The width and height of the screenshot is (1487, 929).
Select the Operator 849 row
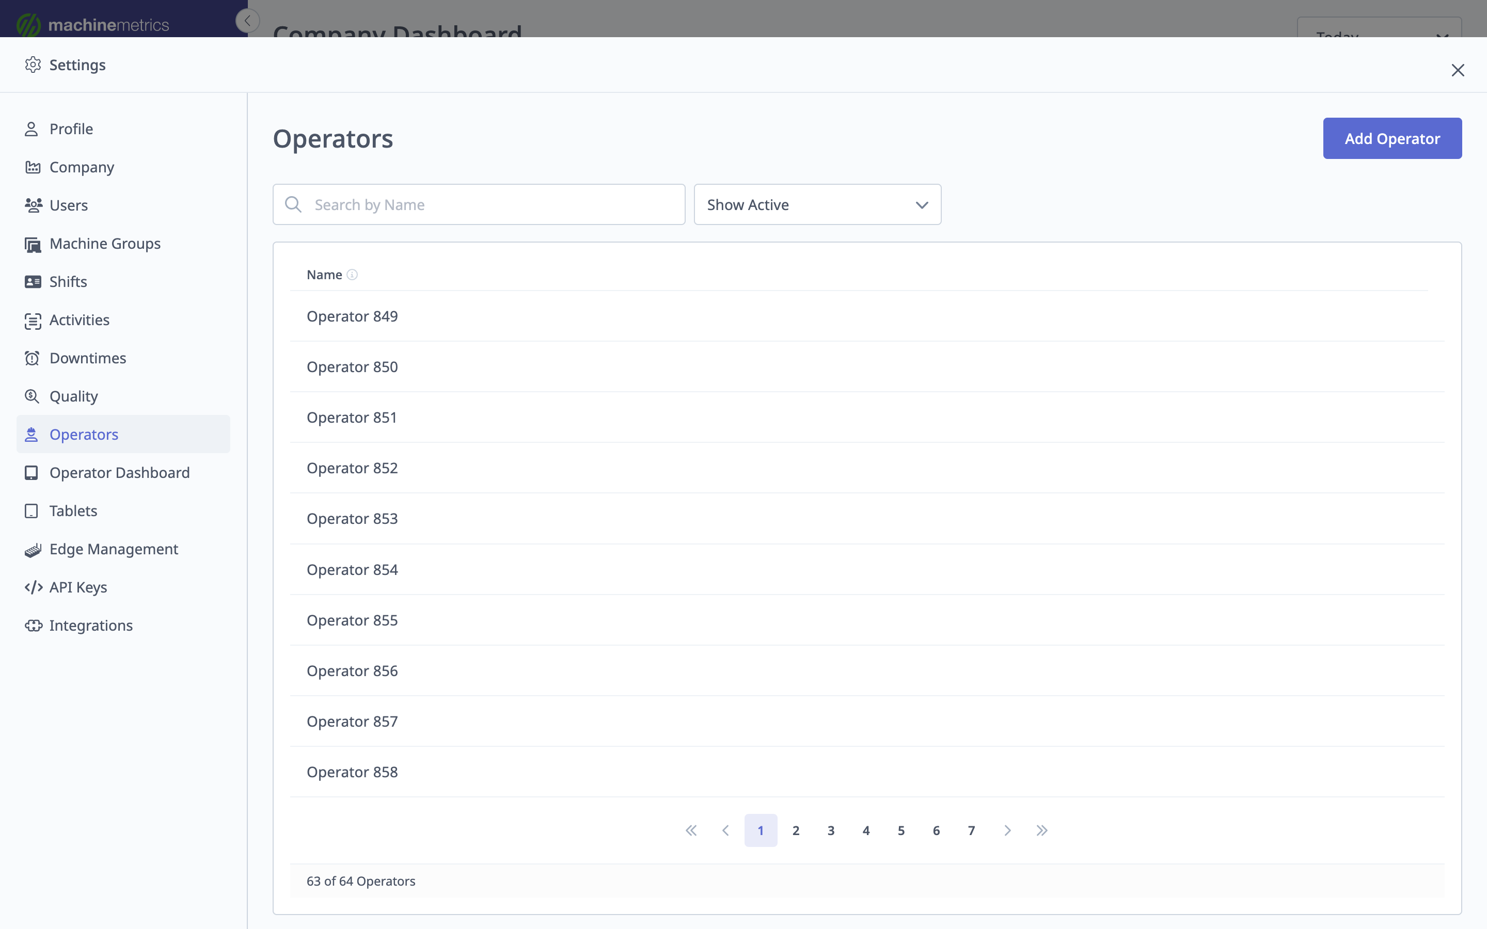click(867, 316)
